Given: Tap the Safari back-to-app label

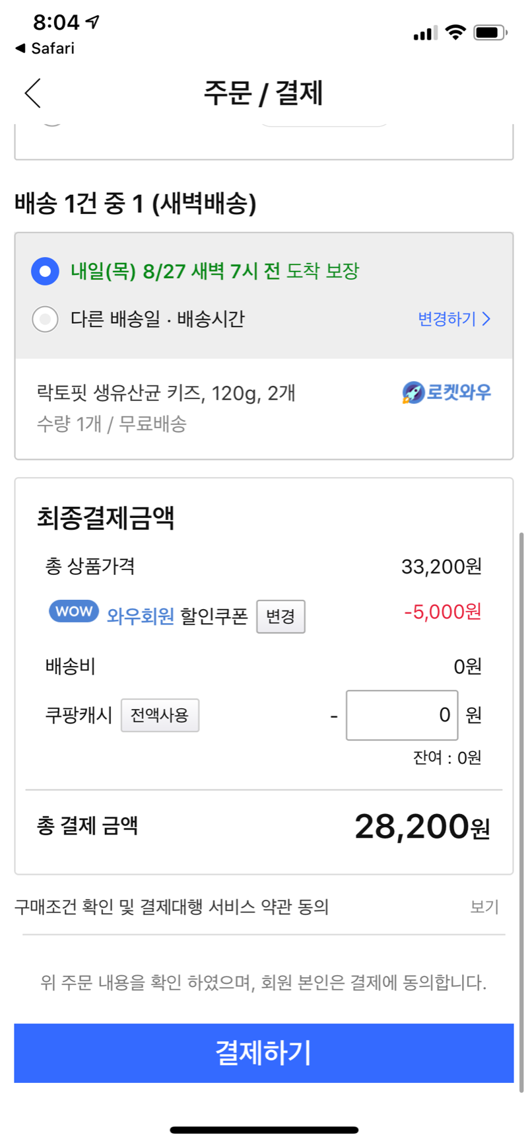Looking at the screenshot, I should pyautogui.click(x=53, y=48).
